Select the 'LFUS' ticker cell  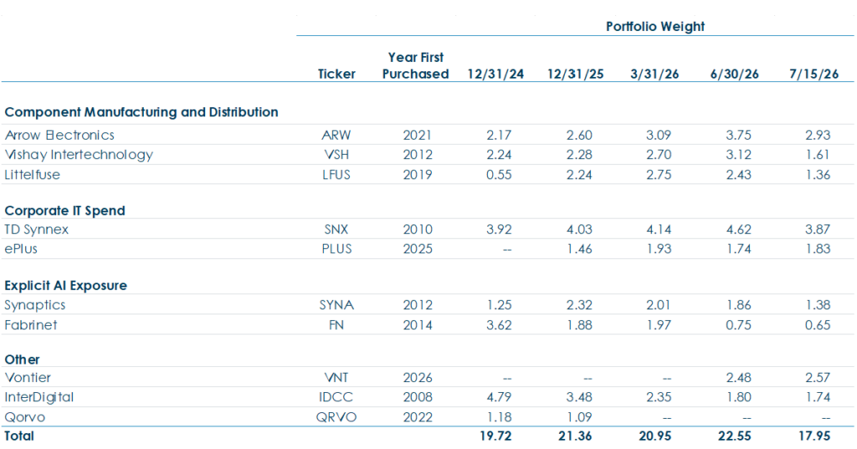[336, 175]
